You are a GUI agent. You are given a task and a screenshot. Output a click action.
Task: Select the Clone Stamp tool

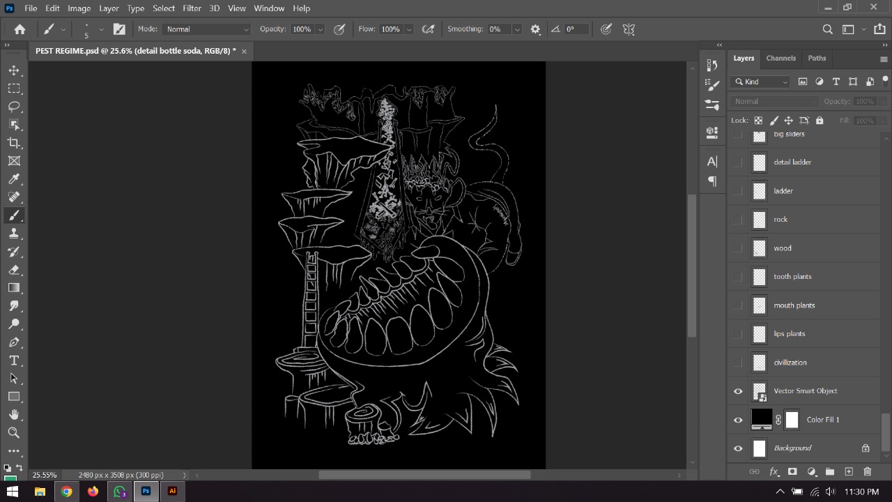click(13, 234)
